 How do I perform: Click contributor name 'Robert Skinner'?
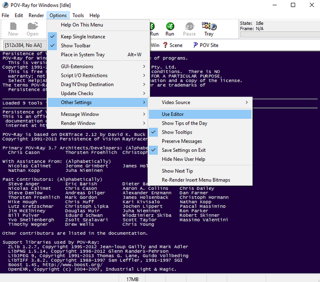click(x=199, y=215)
